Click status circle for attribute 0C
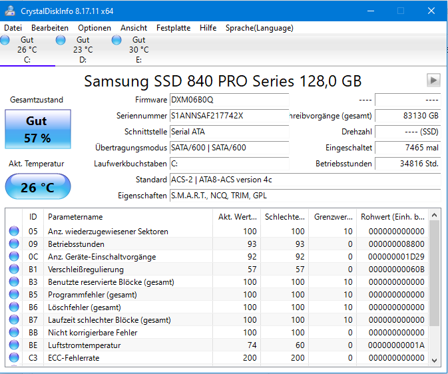The height and width of the screenshot is (374, 448). 14,256
